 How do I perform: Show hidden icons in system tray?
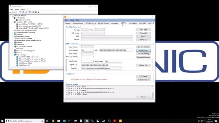tap(196, 121)
